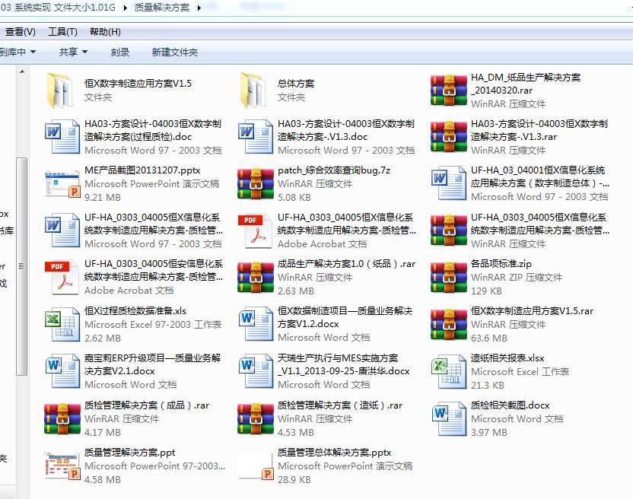Click file name 质检管理解决方案（造纸）.rar

coord(340,405)
